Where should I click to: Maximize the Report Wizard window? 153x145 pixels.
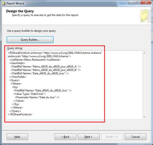137,2
